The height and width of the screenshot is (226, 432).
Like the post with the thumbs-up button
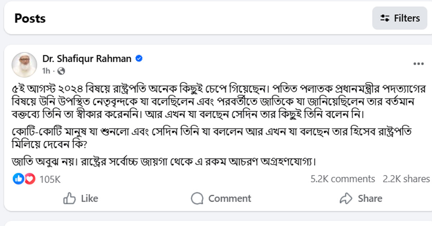coord(81,198)
